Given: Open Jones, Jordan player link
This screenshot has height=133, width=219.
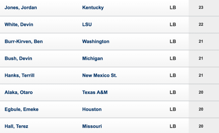Looking at the screenshot, I should [21, 8].
